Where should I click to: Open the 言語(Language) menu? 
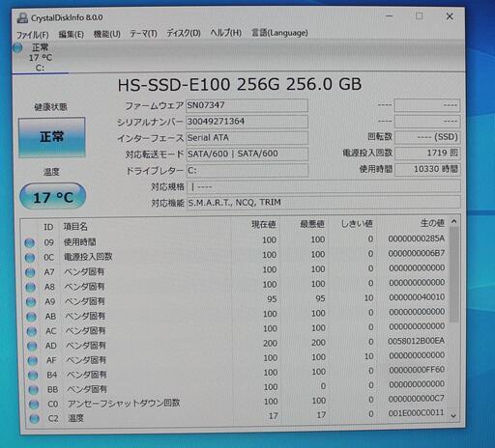(279, 33)
